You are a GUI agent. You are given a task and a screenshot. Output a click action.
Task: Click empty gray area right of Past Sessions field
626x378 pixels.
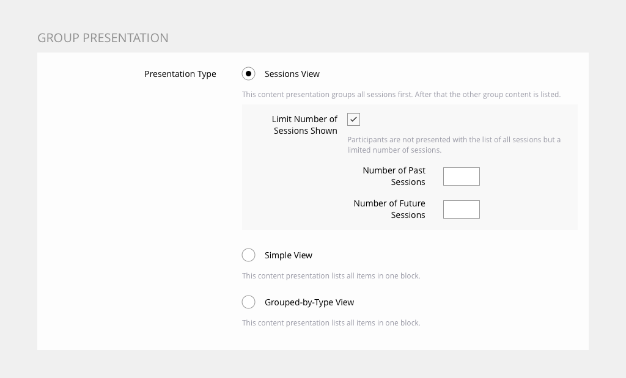pyautogui.click(x=529, y=177)
